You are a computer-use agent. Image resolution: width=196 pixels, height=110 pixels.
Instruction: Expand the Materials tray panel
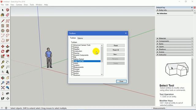point(157,38)
